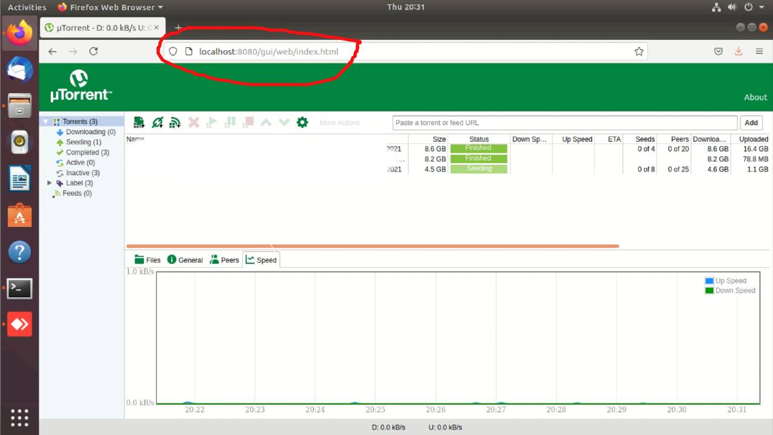Open the Add Torrent from file icon
Viewport: 773px width, 435px height.
tap(138, 122)
